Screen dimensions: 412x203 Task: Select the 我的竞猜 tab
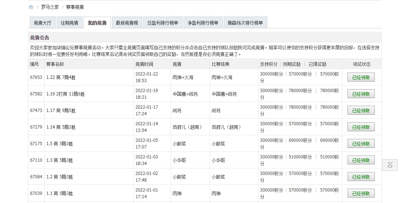point(97,23)
